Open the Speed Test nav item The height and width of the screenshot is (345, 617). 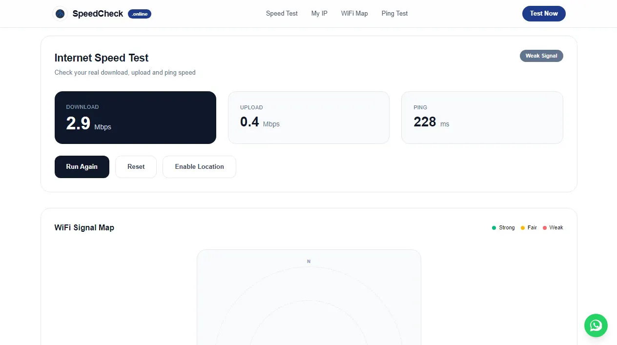pos(282,14)
